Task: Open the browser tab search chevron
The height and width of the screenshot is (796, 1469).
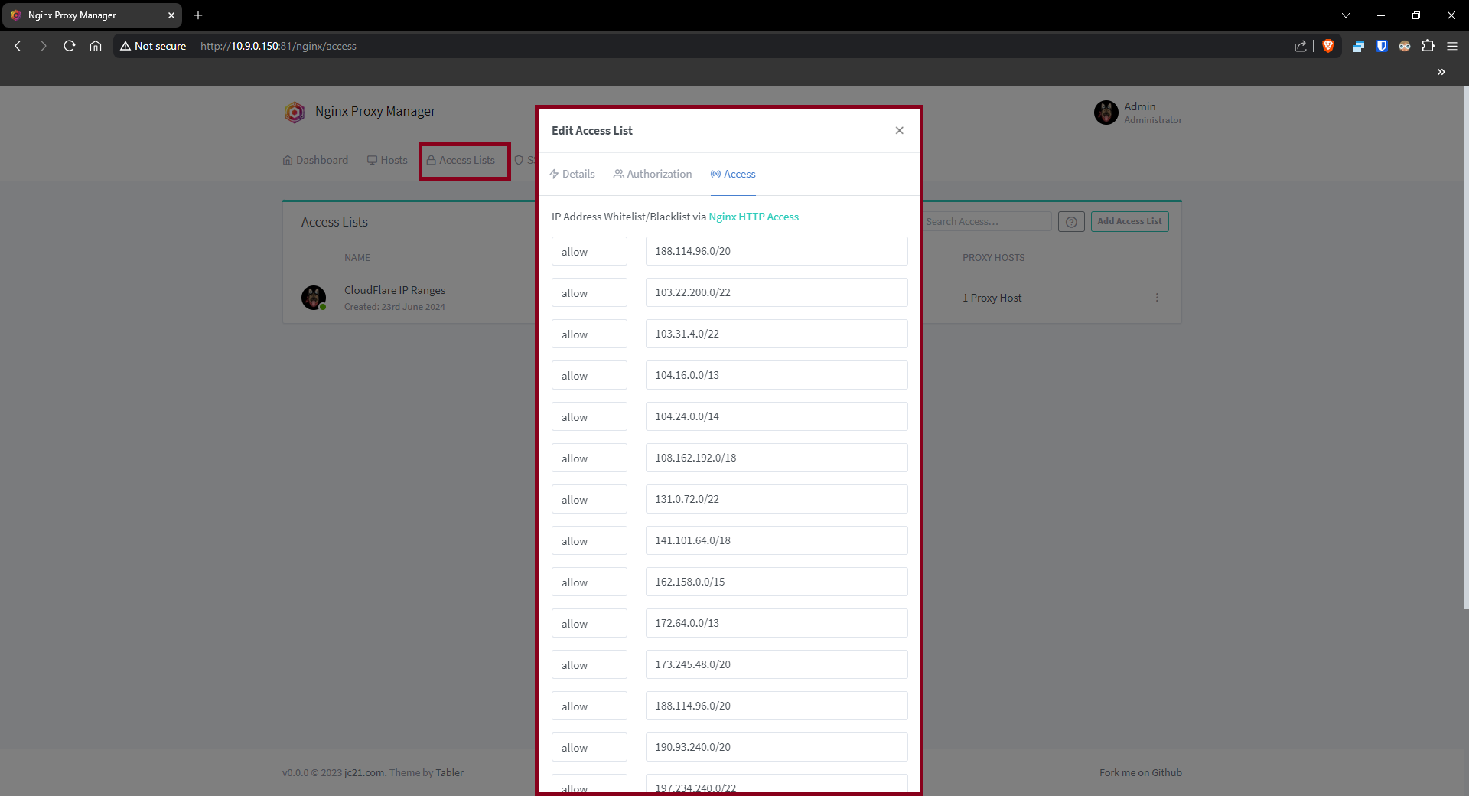Action: (x=1344, y=15)
